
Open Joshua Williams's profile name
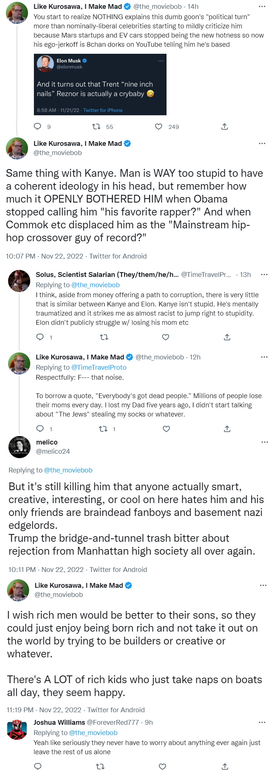(x=59, y=722)
